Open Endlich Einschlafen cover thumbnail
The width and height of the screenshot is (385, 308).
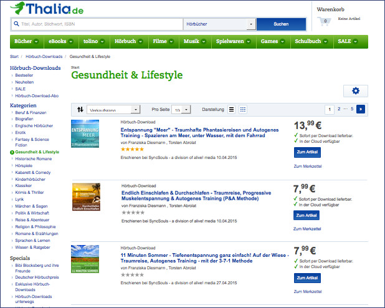86,197
